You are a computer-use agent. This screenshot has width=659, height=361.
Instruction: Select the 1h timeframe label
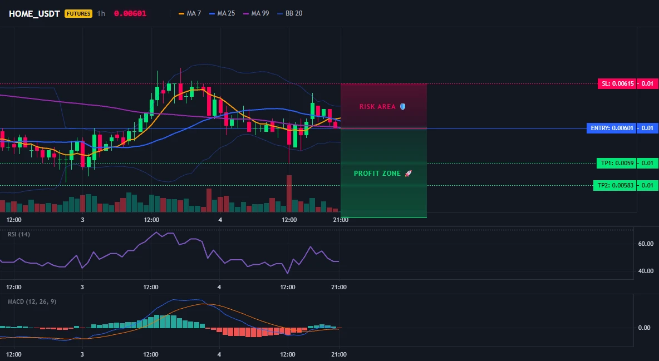[x=101, y=13]
